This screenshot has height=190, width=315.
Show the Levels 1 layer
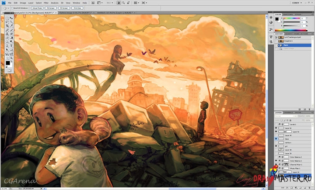point(276,124)
